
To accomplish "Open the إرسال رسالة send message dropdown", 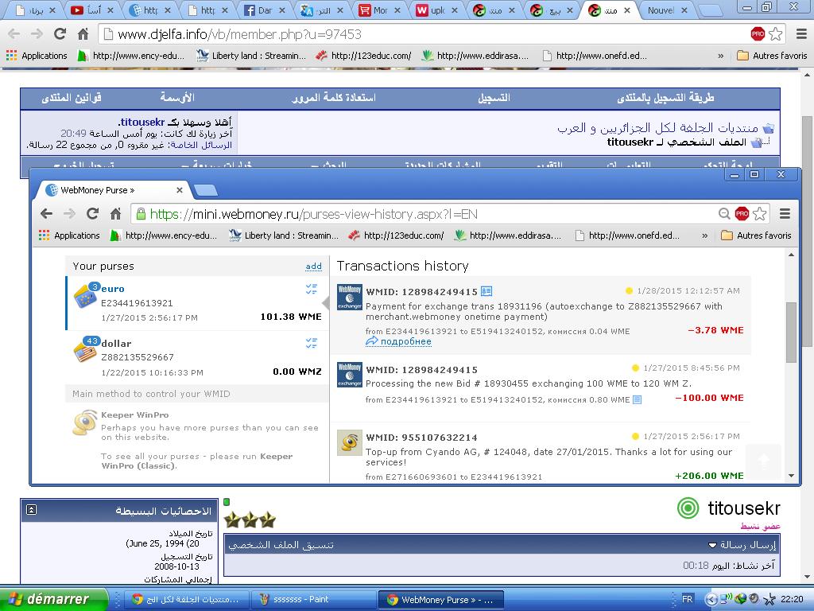I will pos(742,545).
